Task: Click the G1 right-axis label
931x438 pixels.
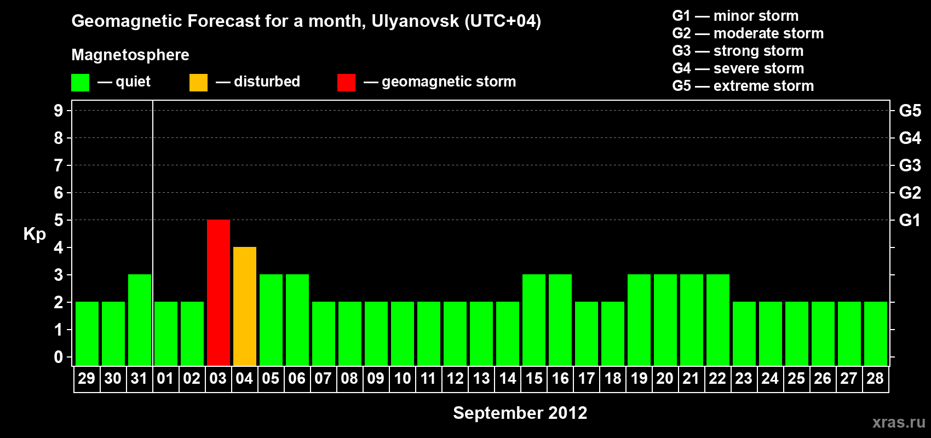Action: point(910,220)
